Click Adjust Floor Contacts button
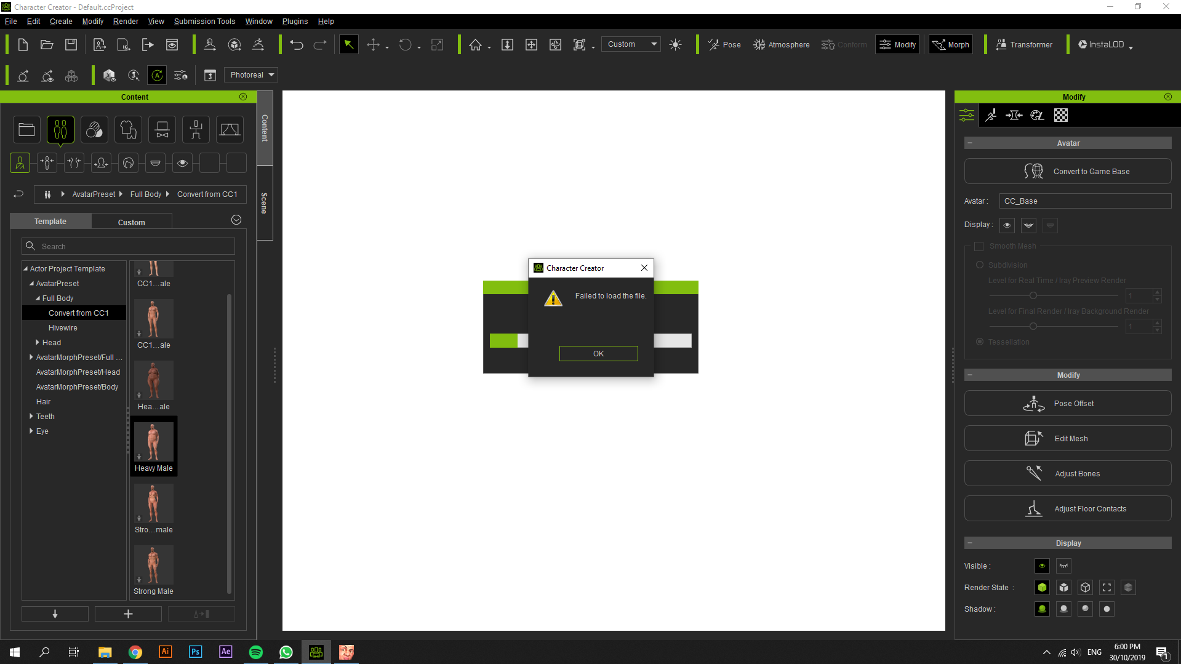The width and height of the screenshot is (1181, 664). point(1067,509)
